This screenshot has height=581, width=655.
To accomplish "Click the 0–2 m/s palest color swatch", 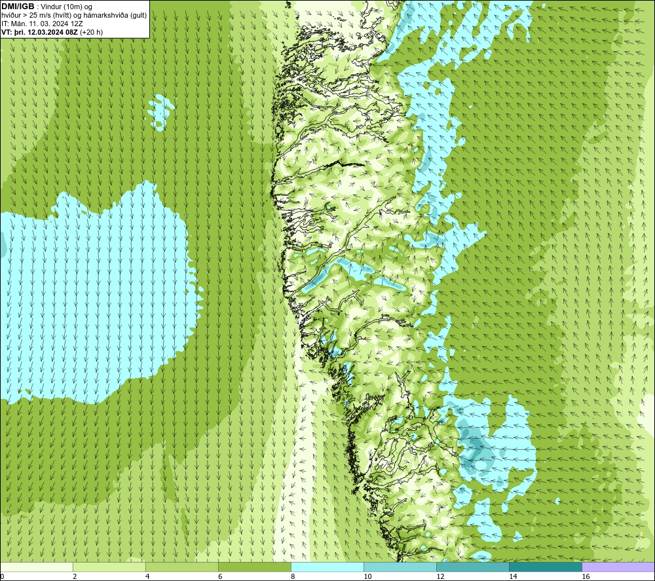I will point(36,567).
